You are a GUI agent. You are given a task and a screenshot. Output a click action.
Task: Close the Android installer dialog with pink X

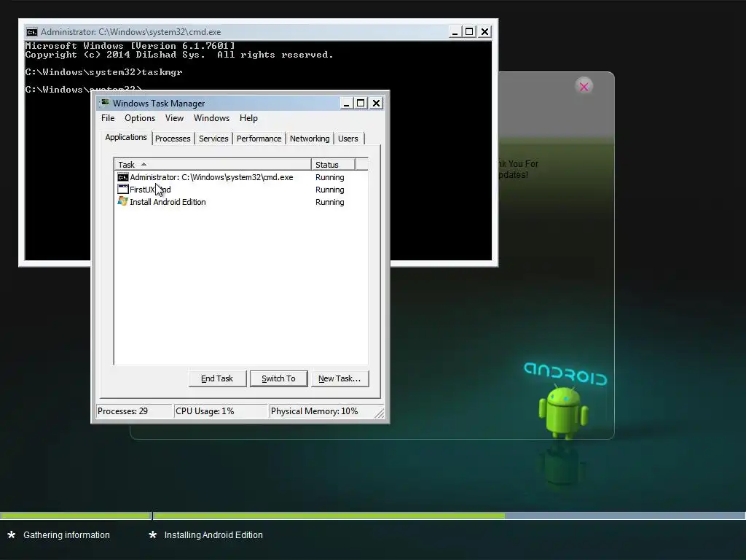(584, 87)
